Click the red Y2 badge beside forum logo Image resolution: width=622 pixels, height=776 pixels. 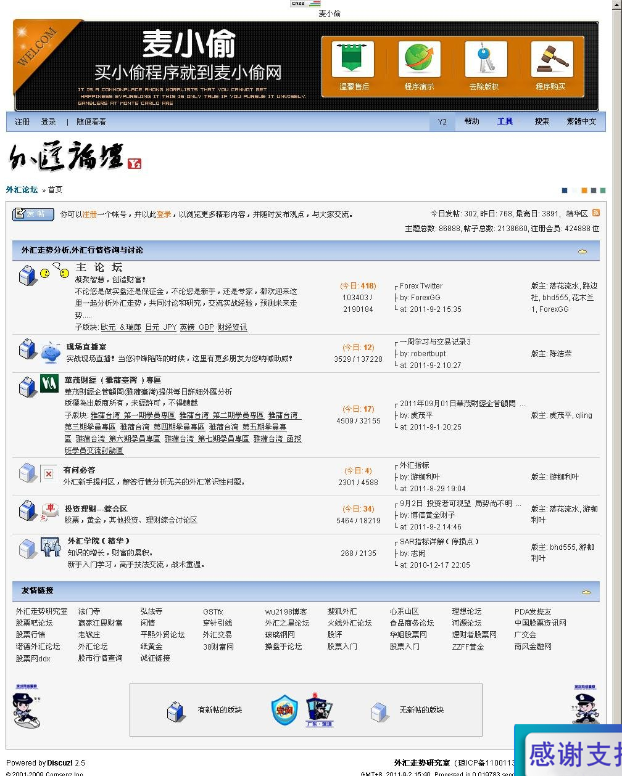tap(135, 163)
